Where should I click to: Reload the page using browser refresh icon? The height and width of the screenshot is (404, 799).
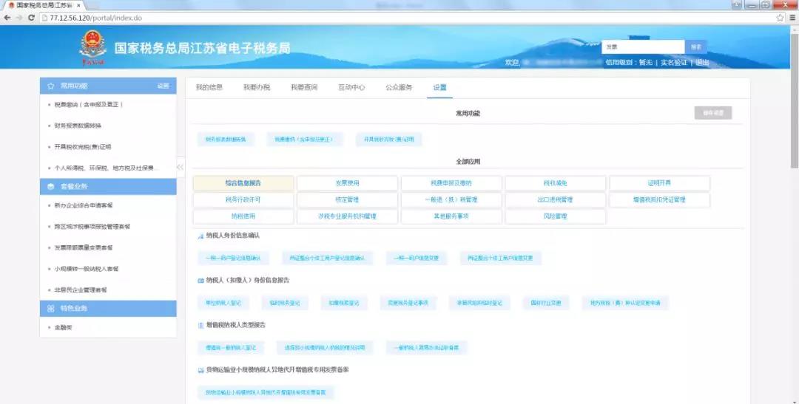pos(31,17)
